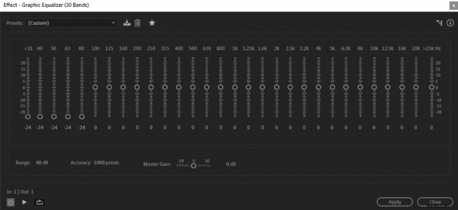Click the <31 Hz band slider knob
This screenshot has height=210, width=458.
coord(28,116)
